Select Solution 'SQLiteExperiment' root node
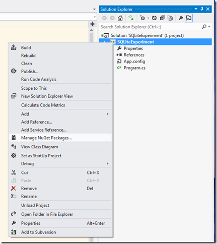 pos(147,35)
